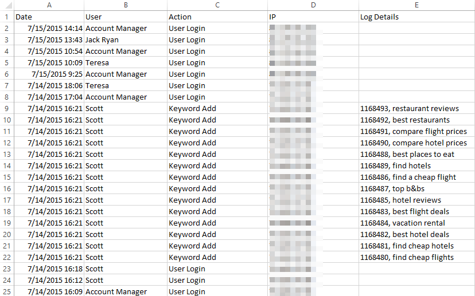Select the '7/14/2015 18:06' date cell

(55, 85)
